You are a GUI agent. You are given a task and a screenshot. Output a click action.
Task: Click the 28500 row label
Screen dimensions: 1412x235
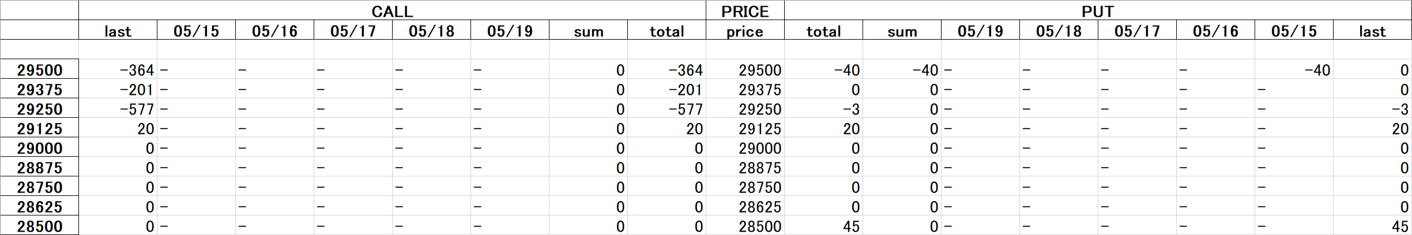pos(39,226)
